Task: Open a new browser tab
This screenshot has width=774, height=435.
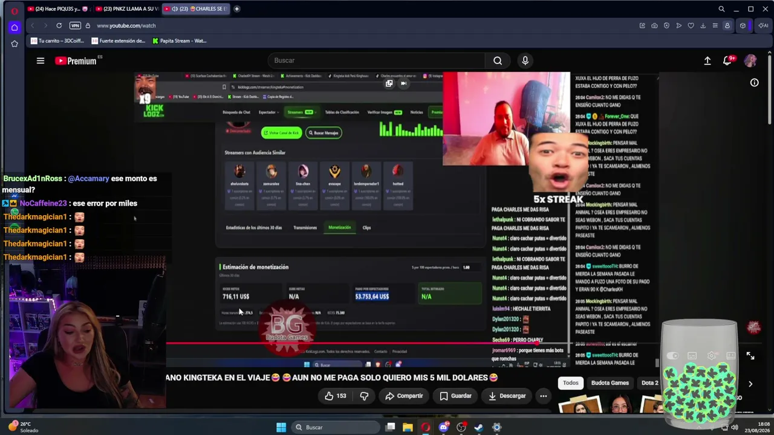Action: click(236, 9)
